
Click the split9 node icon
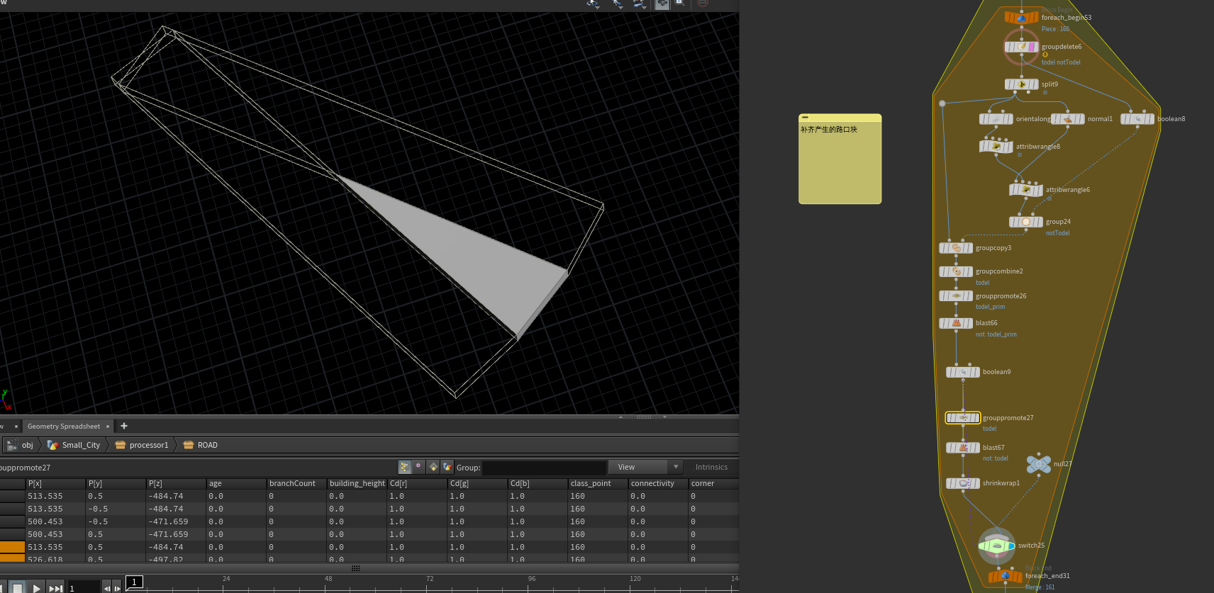(1021, 84)
